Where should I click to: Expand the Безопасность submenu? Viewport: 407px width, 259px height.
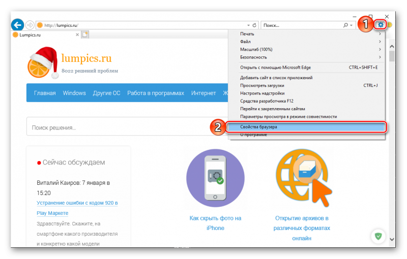click(310, 57)
